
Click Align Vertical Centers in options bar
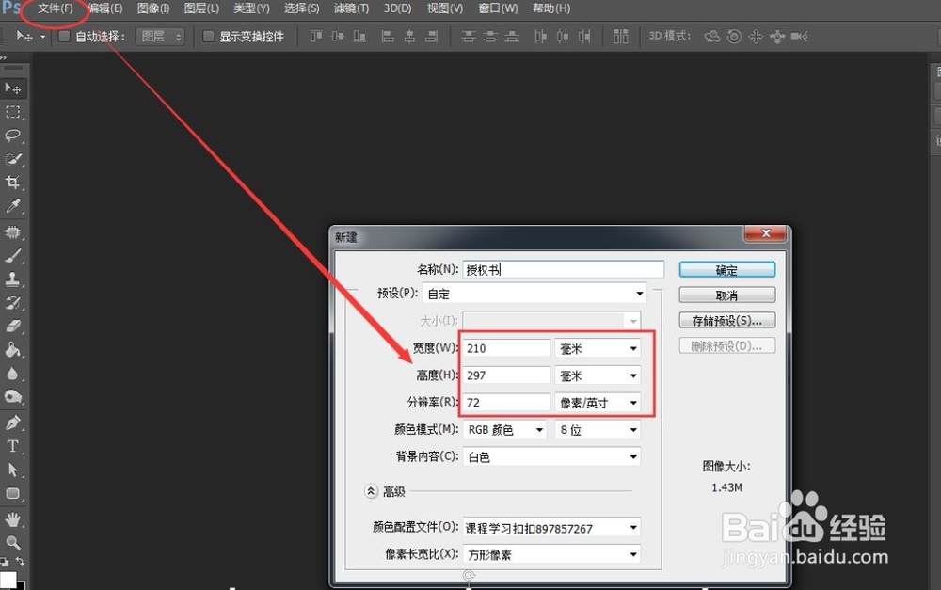338,37
